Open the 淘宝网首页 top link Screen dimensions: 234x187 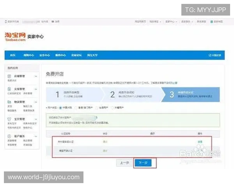(140, 22)
